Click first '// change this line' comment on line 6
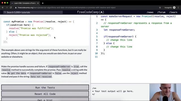The image size is (181, 101). 119,40
